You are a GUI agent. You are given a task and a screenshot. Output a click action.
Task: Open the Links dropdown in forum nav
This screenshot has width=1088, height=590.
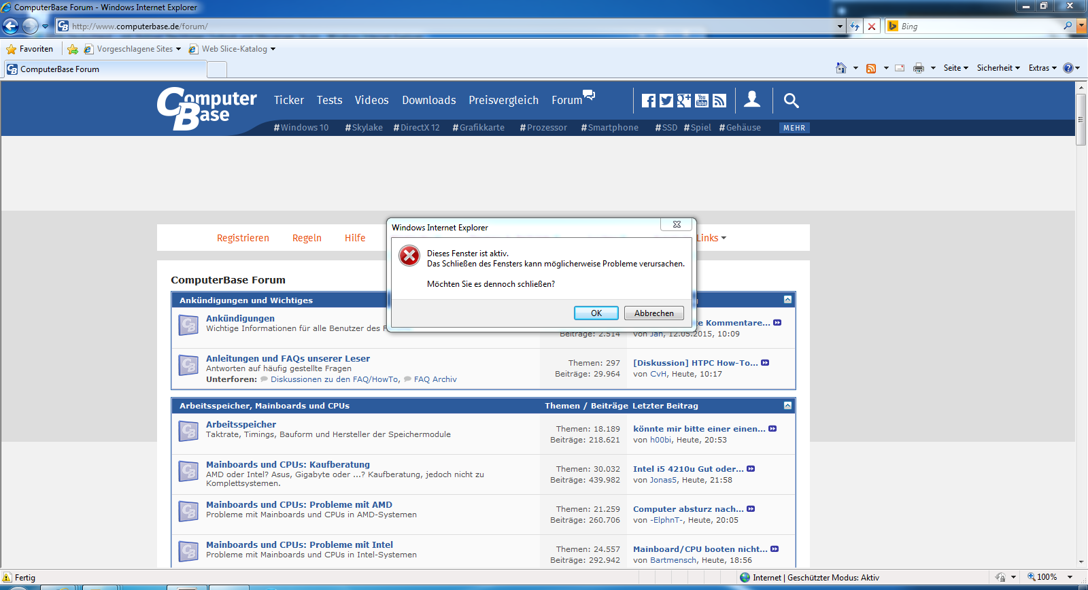(x=711, y=238)
